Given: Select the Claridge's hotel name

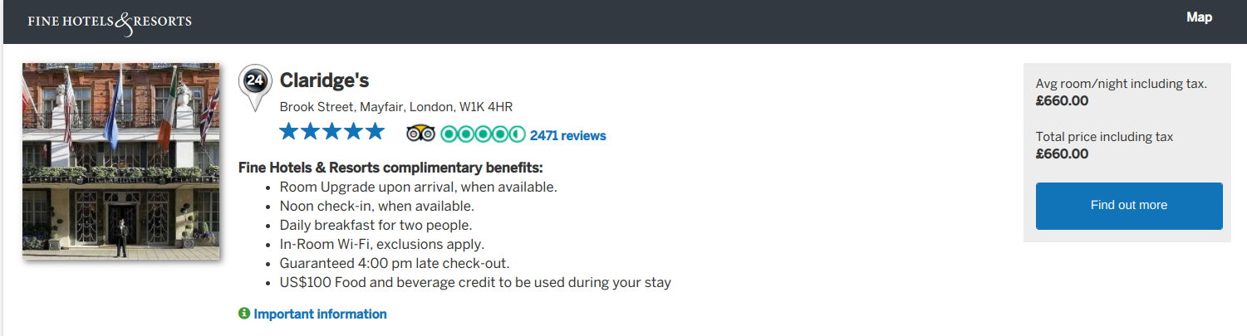Looking at the screenshot, I should click(x=324, y=80).
